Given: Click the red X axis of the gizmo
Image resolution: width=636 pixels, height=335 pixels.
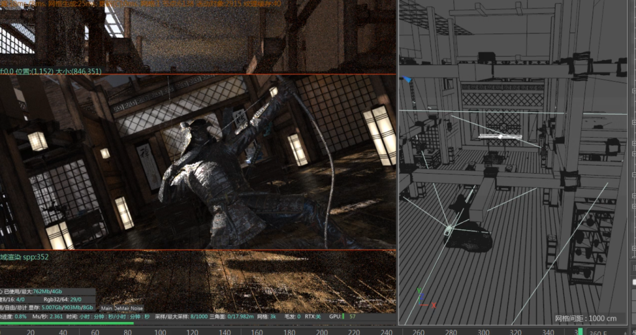Looking at the screenshot, I should [429, 305].
